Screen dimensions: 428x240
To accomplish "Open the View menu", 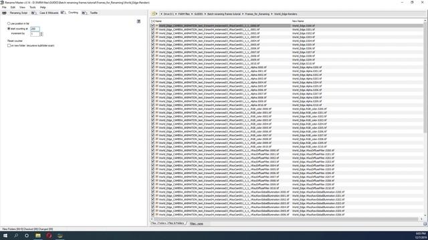I will tap(22, 7).
